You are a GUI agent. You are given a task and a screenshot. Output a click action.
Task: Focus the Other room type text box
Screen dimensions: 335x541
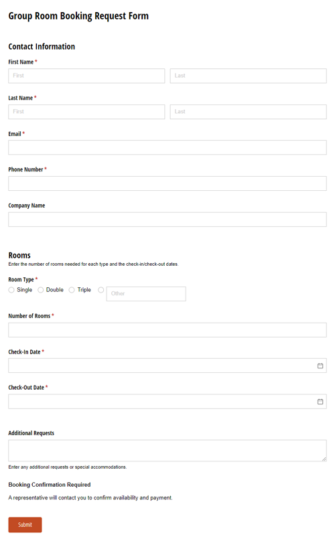[x=146, y=294]
